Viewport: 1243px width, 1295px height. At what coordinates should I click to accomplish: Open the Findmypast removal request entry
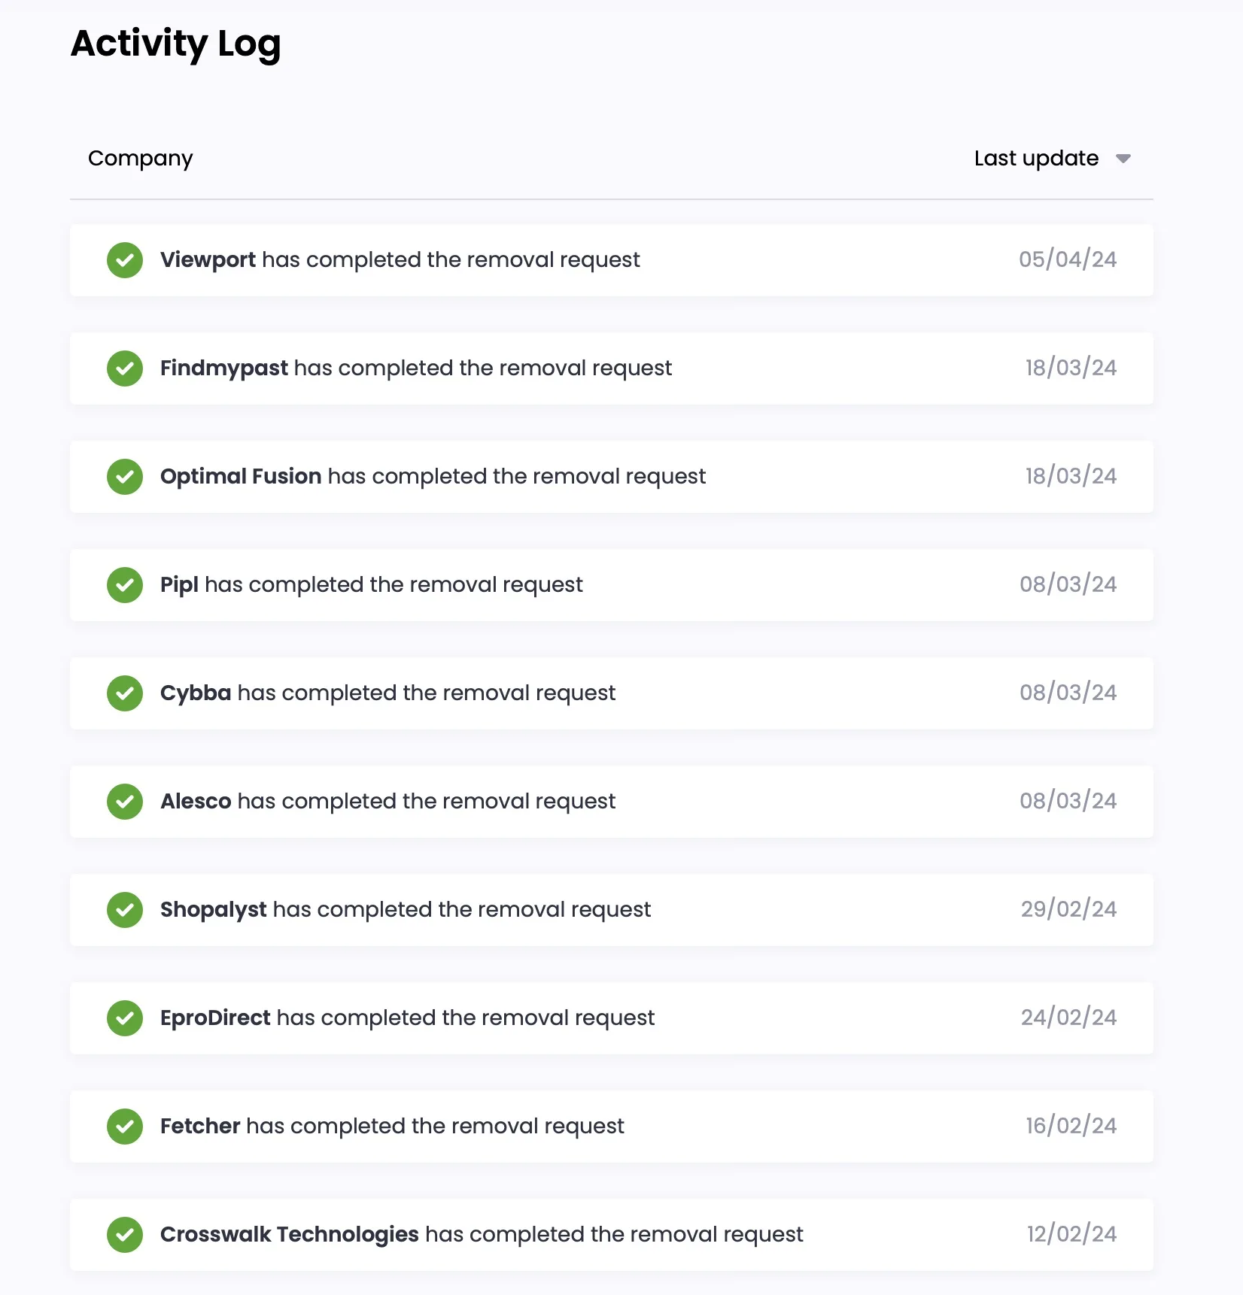click(x=416, y=368)
